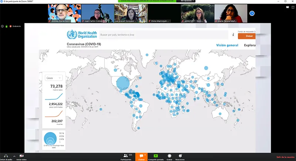The width and height of the screenshot is (296, 161).
Task: Click the 125 participants count badge
Action: pyautogui.click(x=130, y=155)
